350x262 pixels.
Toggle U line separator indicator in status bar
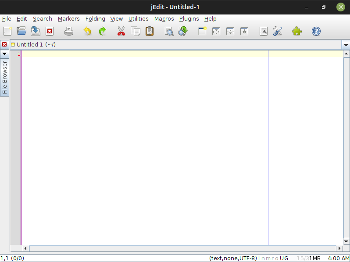tap(282, 258)
